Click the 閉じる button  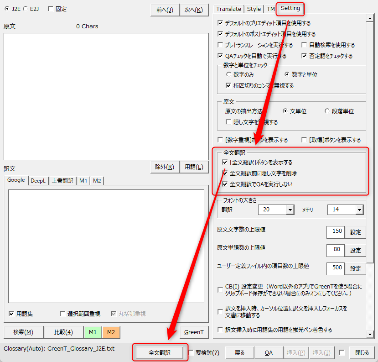(x=362, y=352)
